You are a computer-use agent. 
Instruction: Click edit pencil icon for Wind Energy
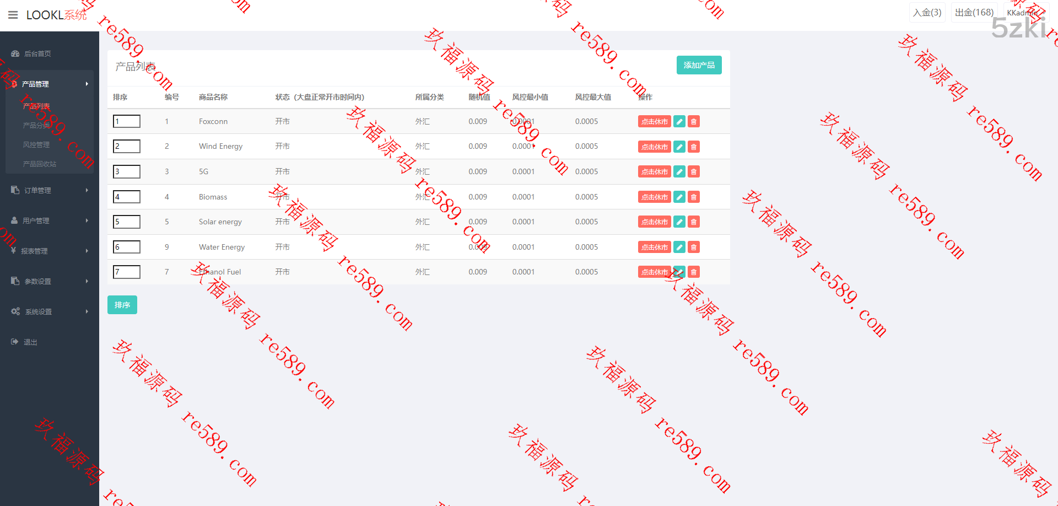(x=679, y=147)
